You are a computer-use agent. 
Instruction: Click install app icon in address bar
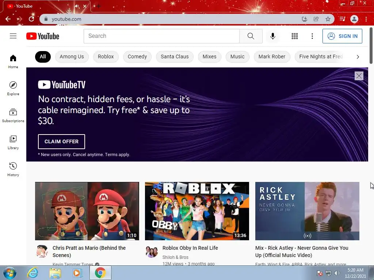coord(305,19)
